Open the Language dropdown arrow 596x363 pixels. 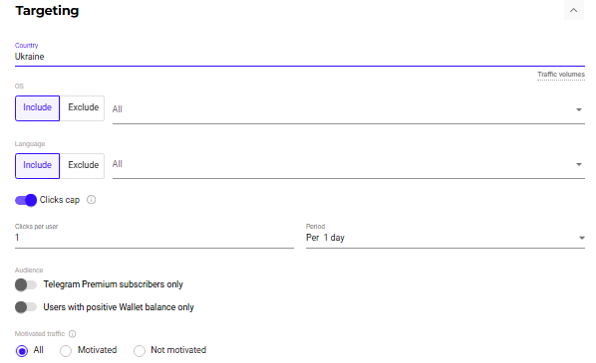pos(578,164)
